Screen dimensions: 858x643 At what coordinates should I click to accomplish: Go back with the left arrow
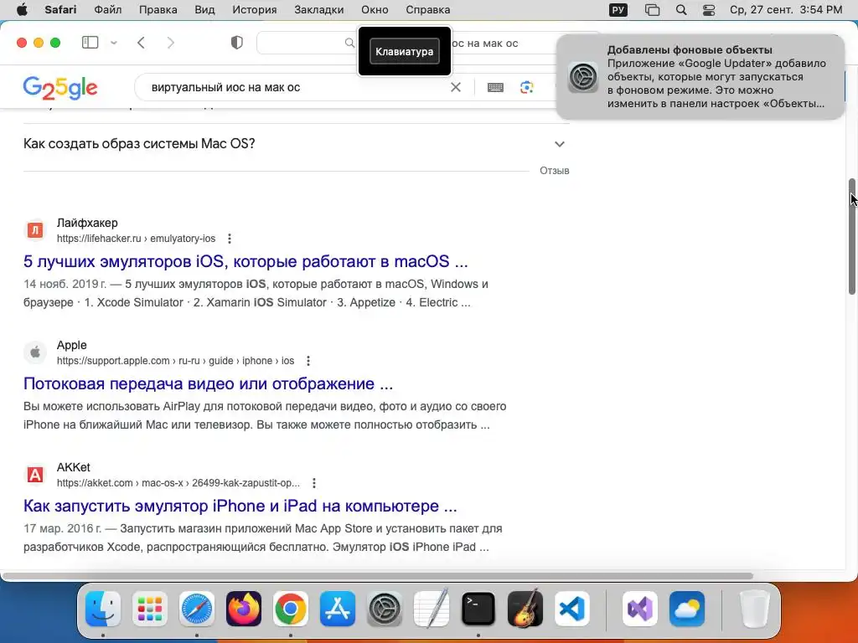click(x=141, y=43)
